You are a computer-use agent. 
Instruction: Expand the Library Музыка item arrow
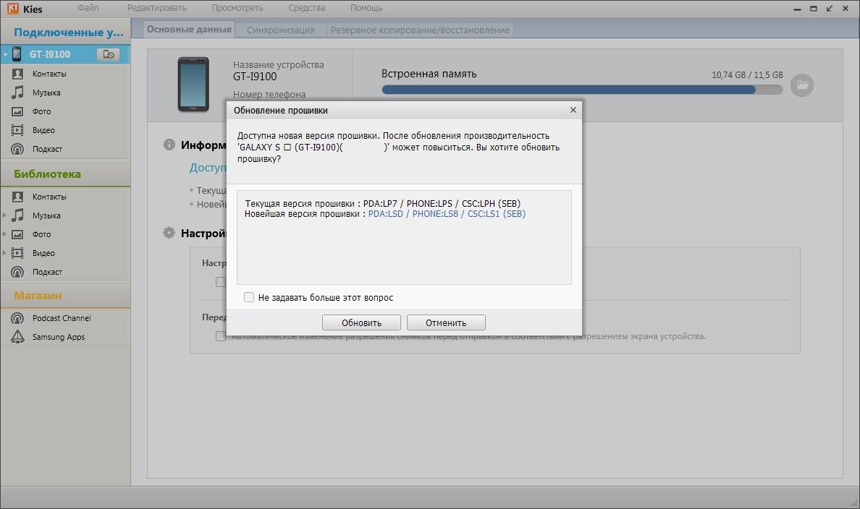click(5, 215)
